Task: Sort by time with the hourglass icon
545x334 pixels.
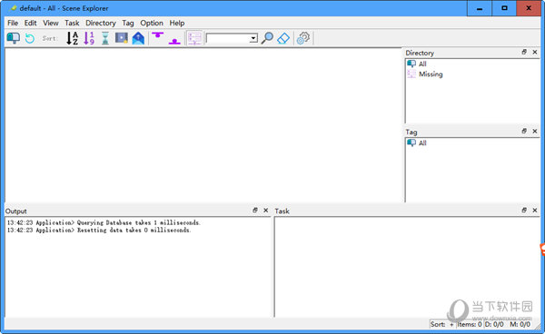Action: [105, 38]
